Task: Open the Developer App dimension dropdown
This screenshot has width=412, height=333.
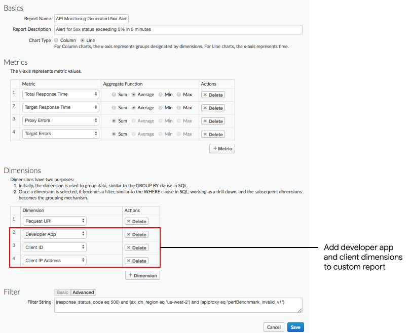Action: tap(55, 234)
